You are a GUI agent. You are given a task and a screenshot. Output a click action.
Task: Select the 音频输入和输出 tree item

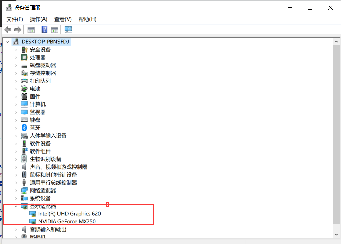[48, 229]
